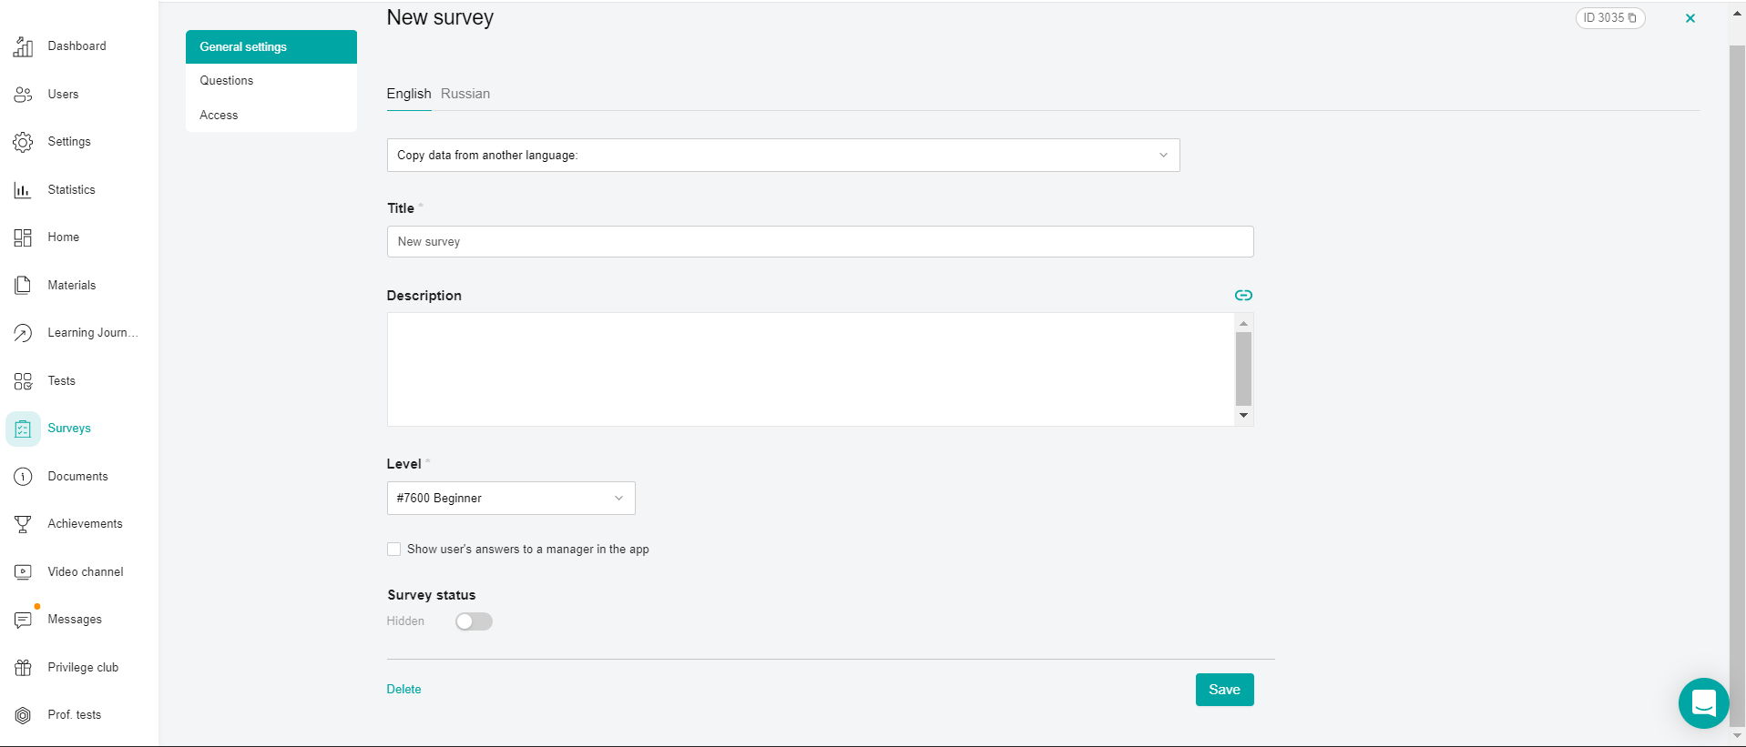Insert link using the Description link icon
The height and width of the screenshot is (747, 1746).
pyautogui.click(x=1243, y=295)
